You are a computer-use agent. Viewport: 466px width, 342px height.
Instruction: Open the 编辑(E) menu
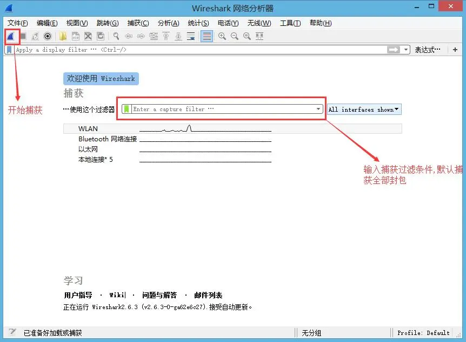[47, 23]
